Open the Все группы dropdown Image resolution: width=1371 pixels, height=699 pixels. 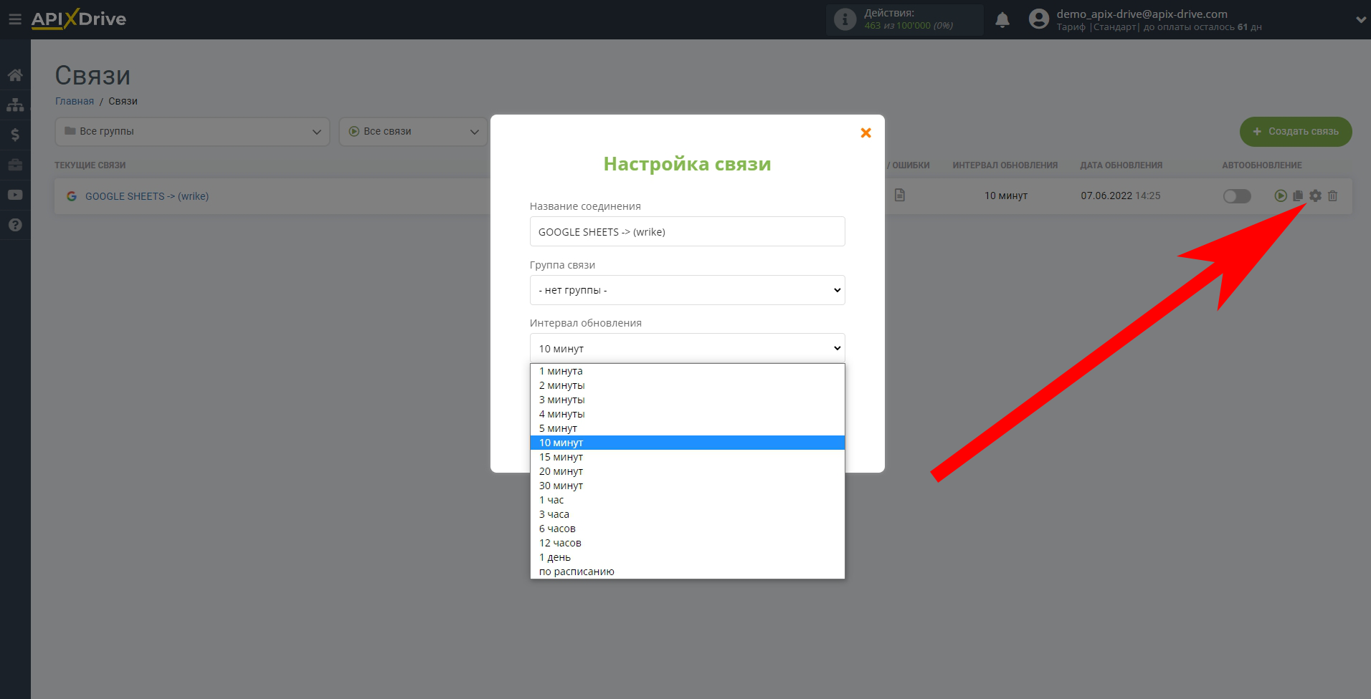click(192, 132)
